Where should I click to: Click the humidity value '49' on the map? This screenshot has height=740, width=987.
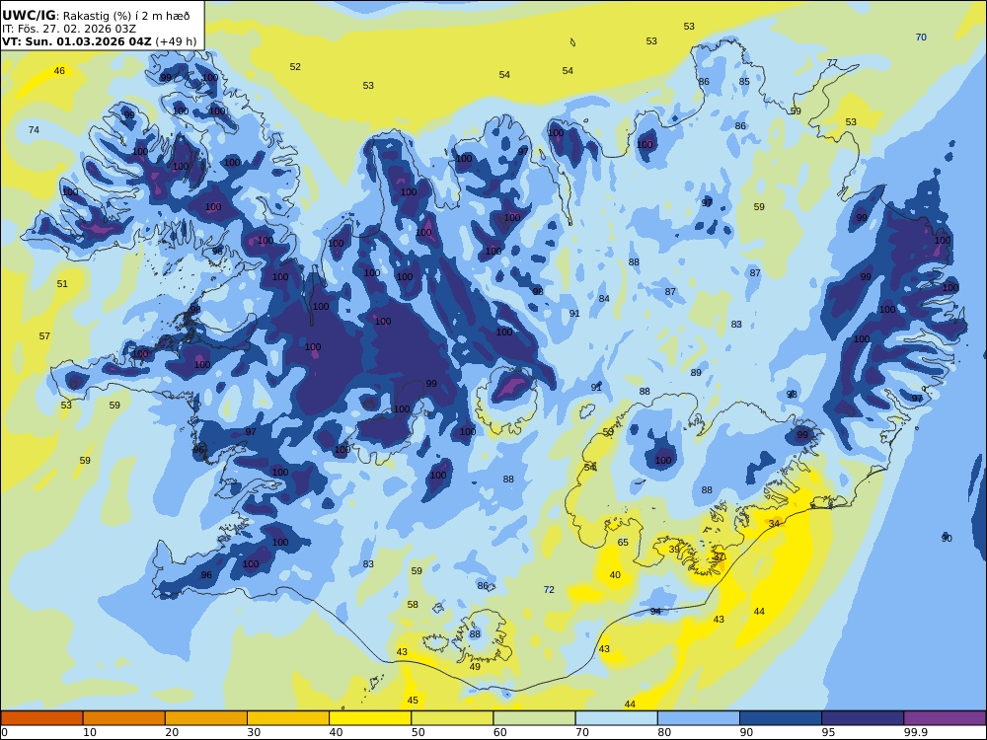pos(476,667)
